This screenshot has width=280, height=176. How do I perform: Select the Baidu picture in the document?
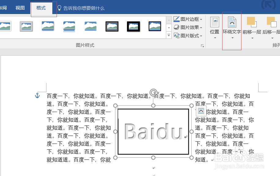153,132
